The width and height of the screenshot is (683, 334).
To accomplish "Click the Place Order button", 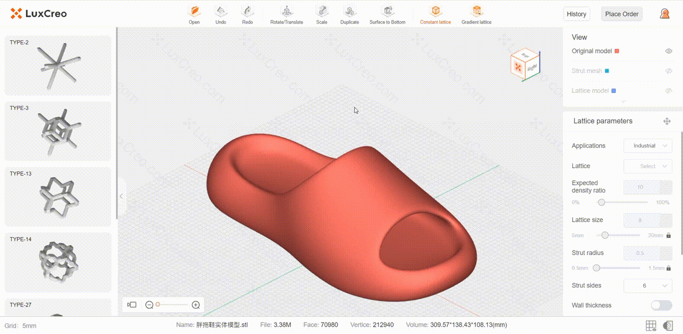I will tap(622, 14).
